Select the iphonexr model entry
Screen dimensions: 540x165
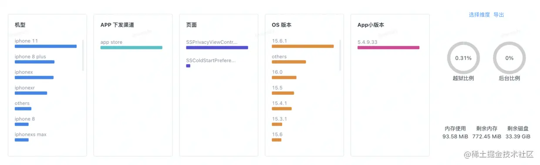tap(31, 90)
